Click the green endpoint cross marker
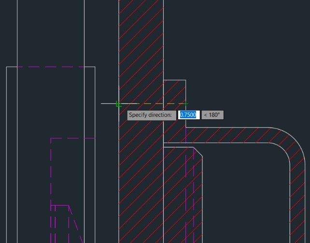The image size is (310, 243). (186, 103)
